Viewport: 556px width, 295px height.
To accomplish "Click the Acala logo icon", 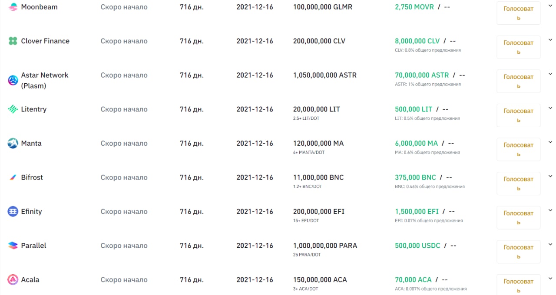I will (13, 280).
